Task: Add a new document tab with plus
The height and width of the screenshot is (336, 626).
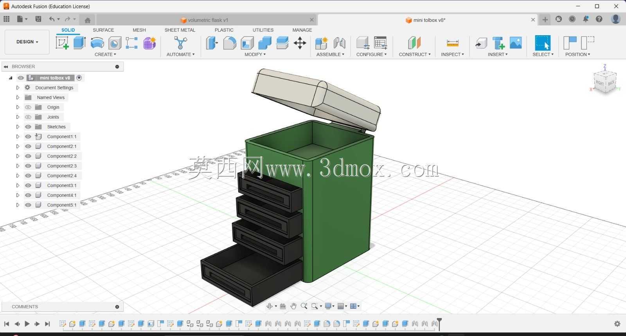Action: (545, 20)
